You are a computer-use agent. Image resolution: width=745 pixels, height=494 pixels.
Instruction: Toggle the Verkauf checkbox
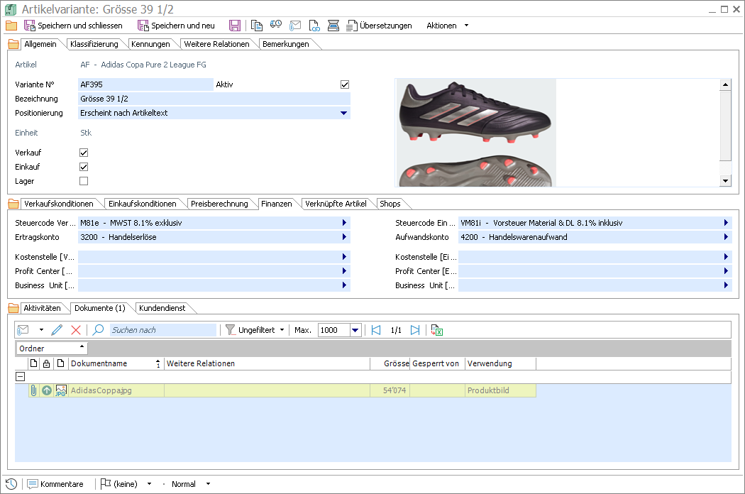point(84,153)
